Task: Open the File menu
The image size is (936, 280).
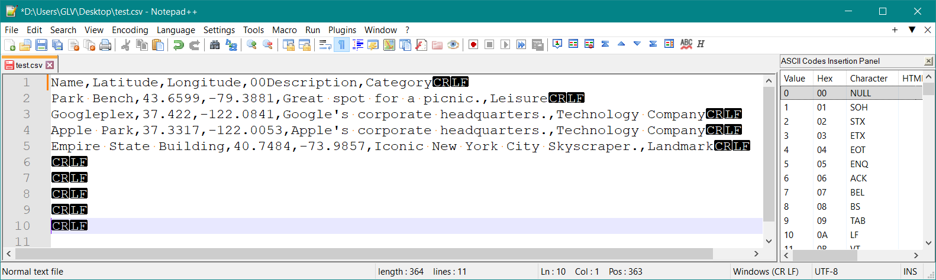Action: point(11,30)
